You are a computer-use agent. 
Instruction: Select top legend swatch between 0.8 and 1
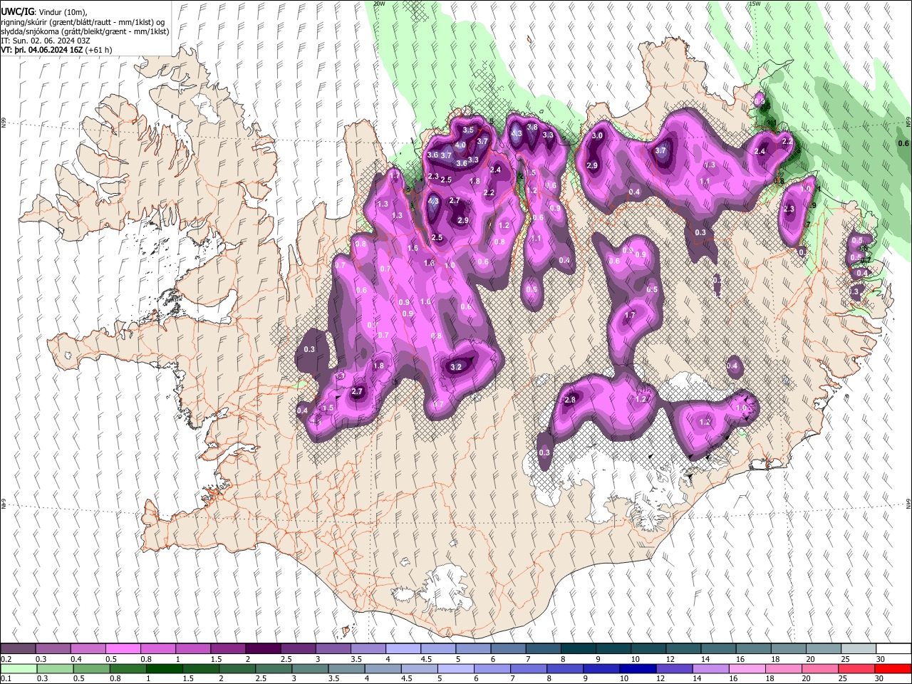pyautogui.click(x=157, y=649)
